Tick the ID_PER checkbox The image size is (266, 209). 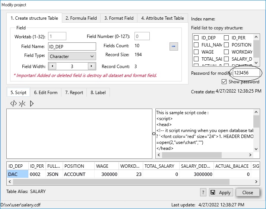(x=226, y=38)
